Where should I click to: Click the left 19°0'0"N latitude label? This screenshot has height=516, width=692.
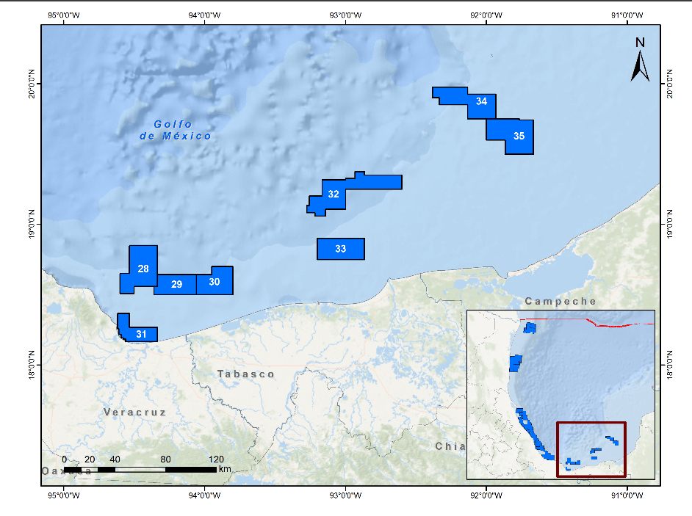tap(32, 224)
